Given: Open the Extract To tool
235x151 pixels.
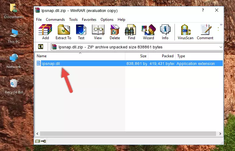Looking at the screenshot, I should pos(63,32).
